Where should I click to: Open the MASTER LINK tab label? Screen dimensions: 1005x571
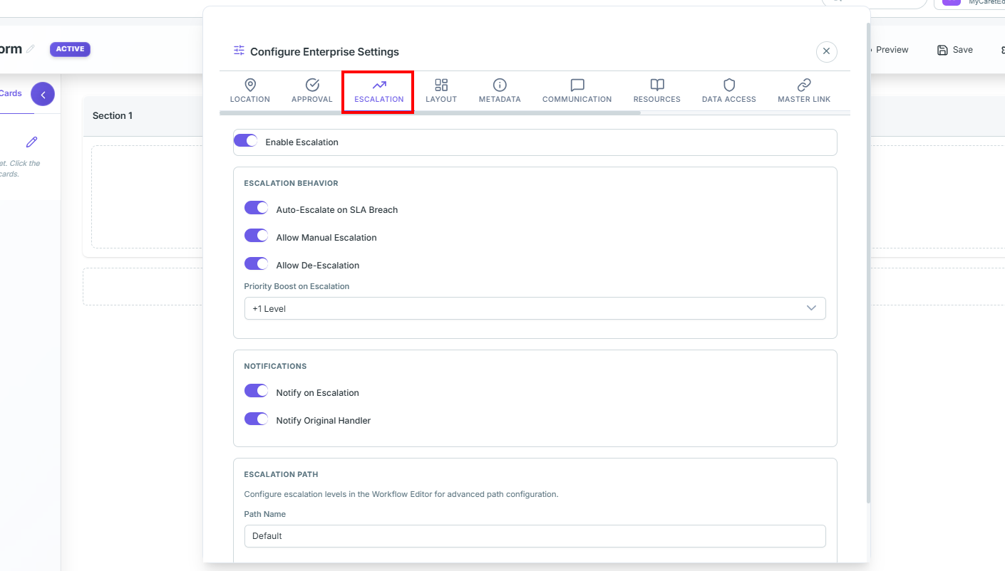[804, 99]
